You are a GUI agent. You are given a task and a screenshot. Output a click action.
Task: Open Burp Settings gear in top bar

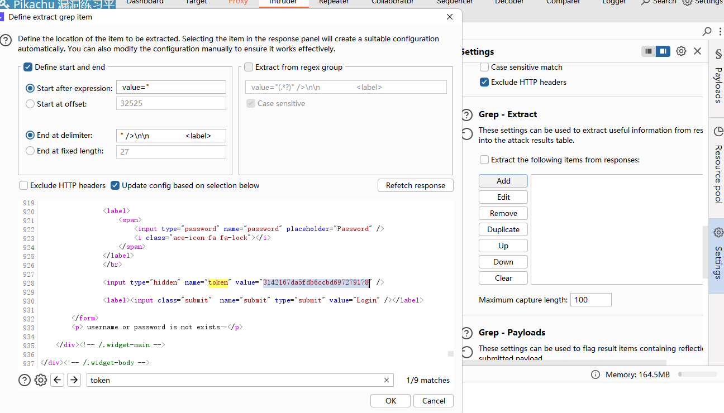pos(687,2)
